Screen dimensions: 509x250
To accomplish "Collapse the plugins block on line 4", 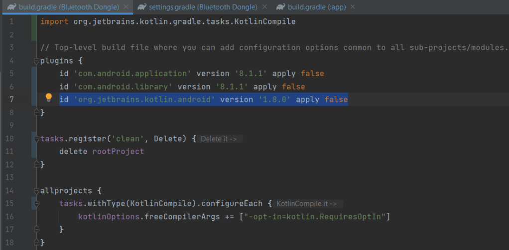I will (36, 61).
